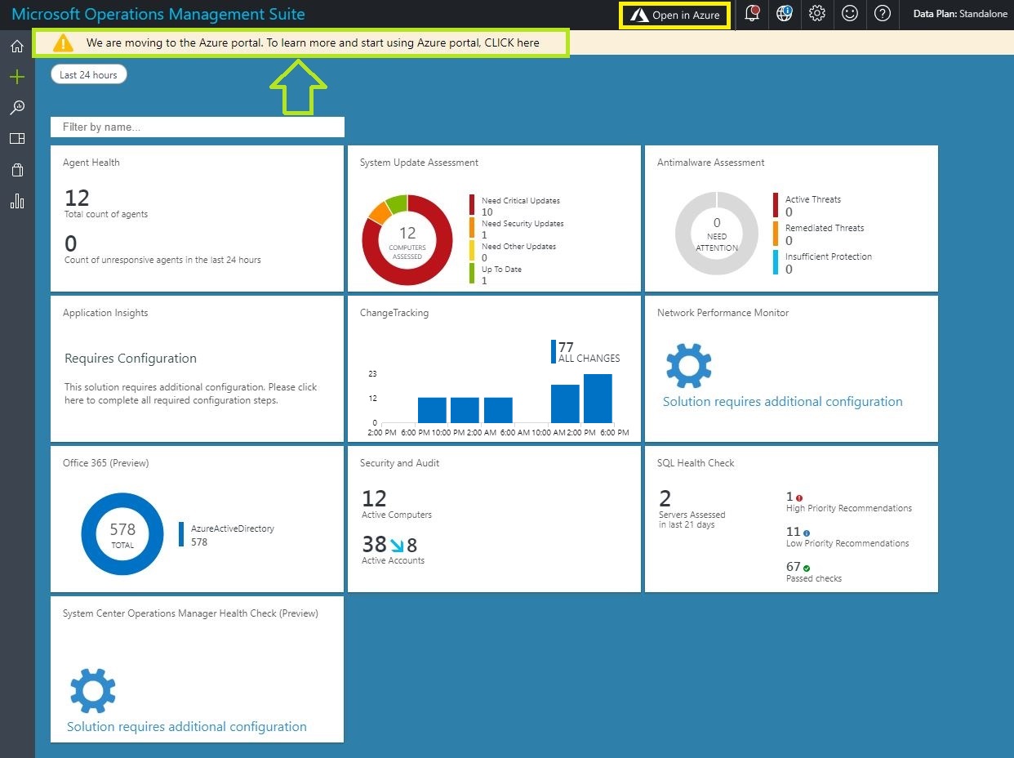This screenshot has height=758, width=1014.
Task: Click Network Performance Monitor configuration link
Action: coord(782,402)
